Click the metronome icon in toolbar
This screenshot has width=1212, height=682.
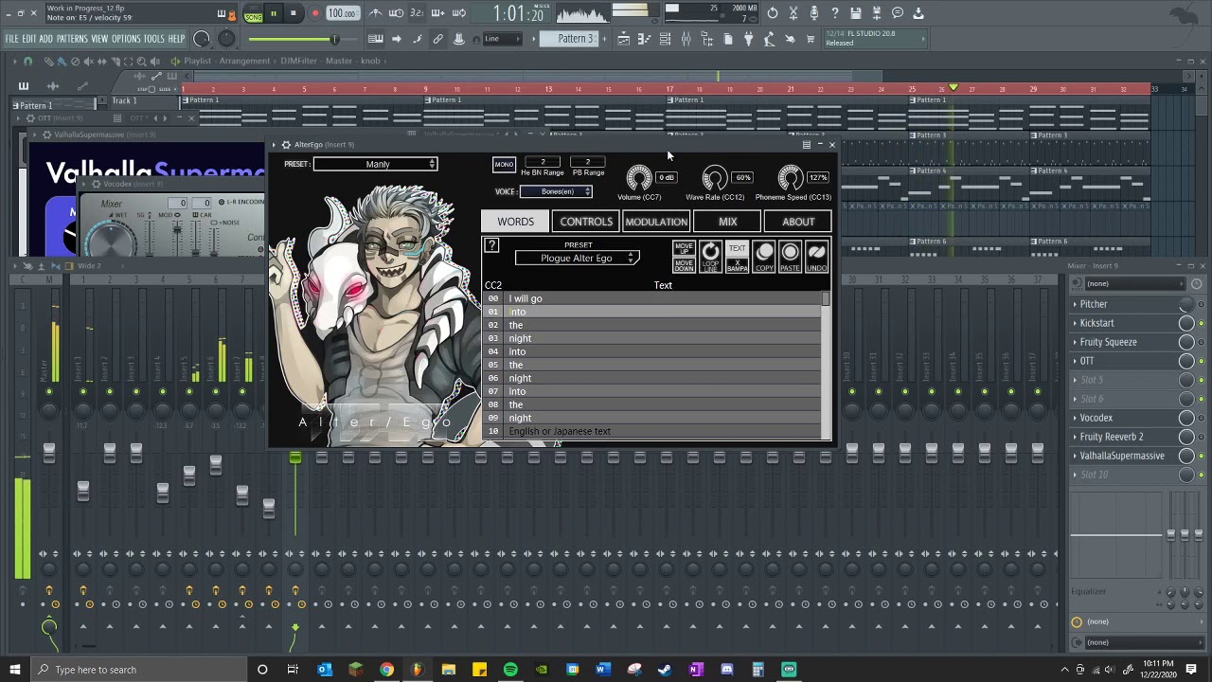coord(375,13)
